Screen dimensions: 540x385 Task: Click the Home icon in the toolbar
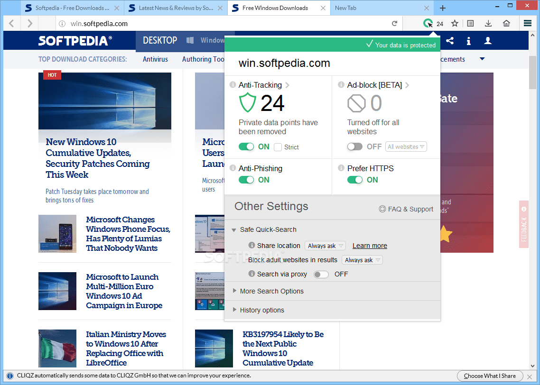[506, 23]
